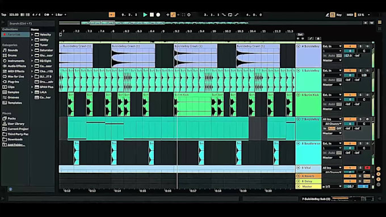Click the Stop transport button
386x217 pixels.
click(x=152, y=15)
